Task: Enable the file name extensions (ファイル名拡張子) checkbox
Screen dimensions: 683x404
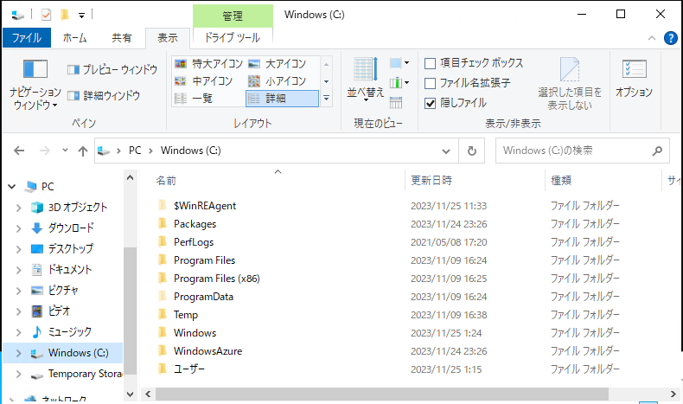Action: [x=430, y=83]
